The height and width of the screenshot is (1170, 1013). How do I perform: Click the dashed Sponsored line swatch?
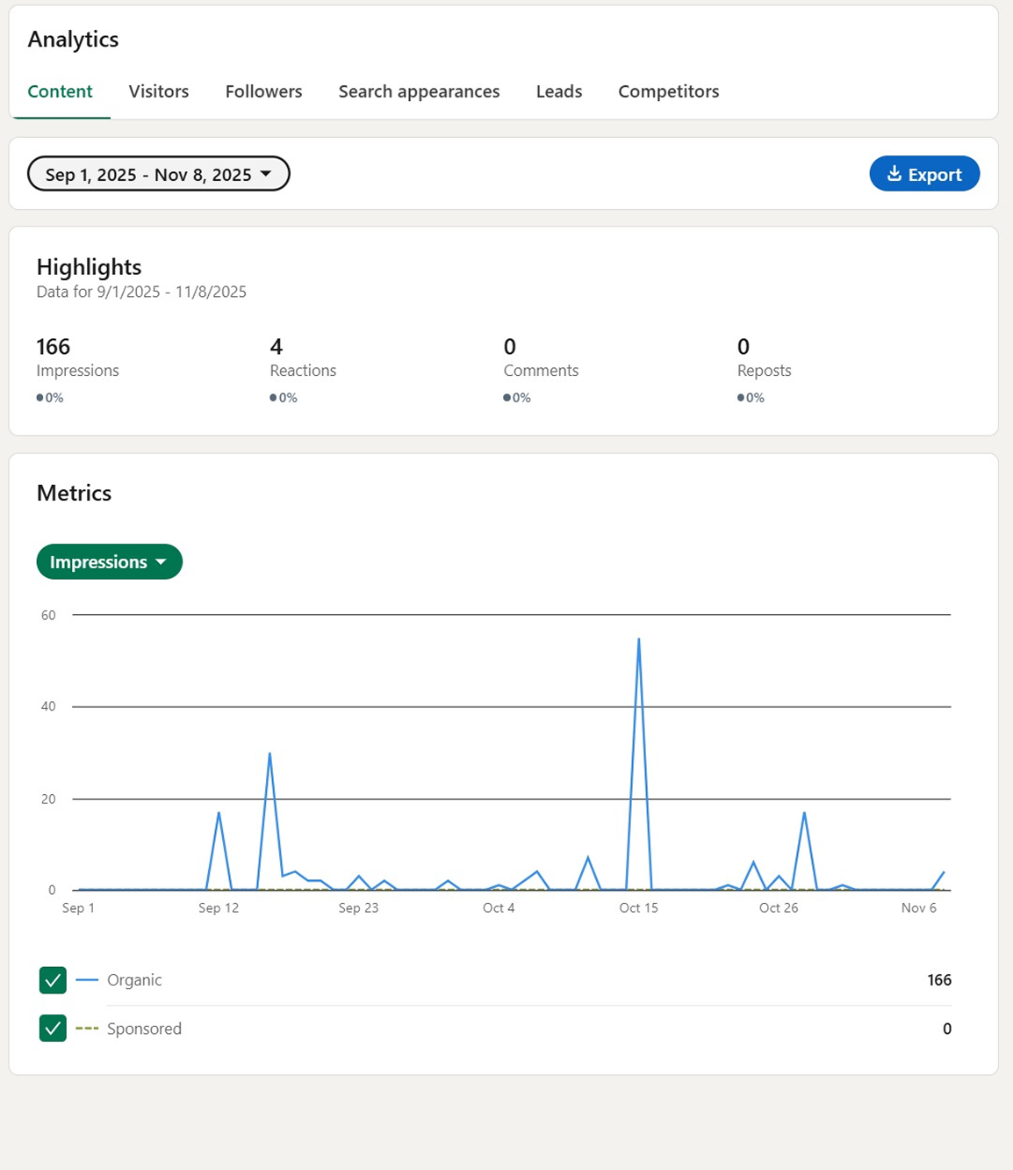click(x=86, y=1028)
